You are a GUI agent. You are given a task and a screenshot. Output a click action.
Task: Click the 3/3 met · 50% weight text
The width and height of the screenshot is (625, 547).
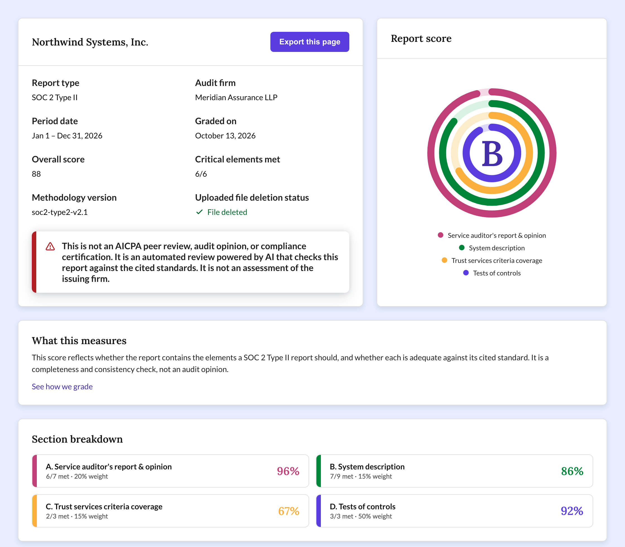tap(361, 516)
